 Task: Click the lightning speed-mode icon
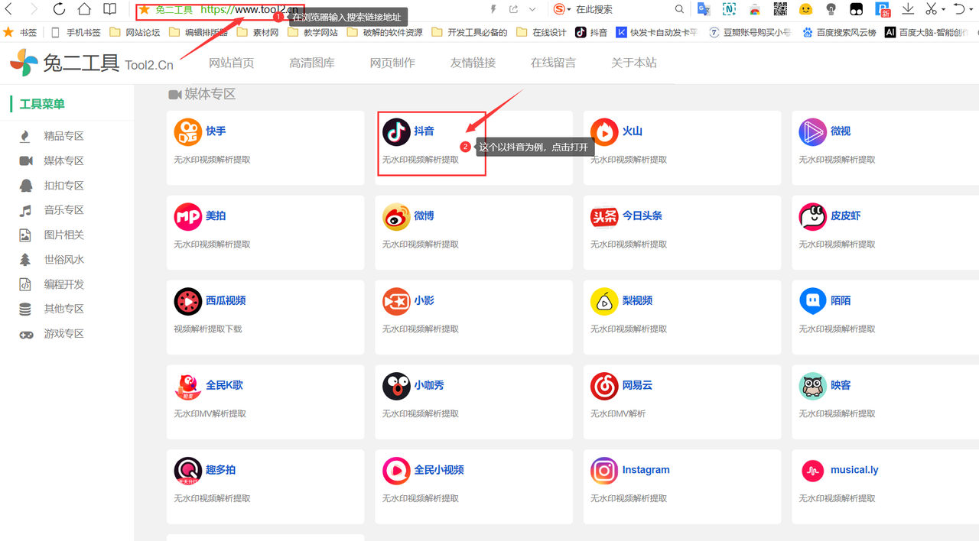coord(493,9)
